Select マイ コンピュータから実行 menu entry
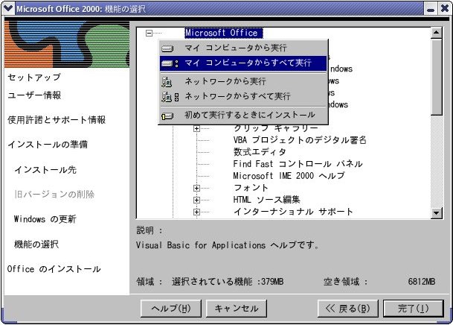 pyautogui.click(x=243, y=48)
